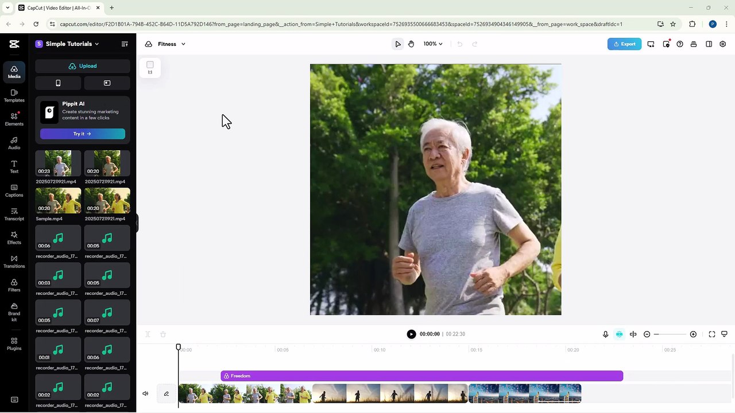Open the Captions panel

tap(14, 190)
